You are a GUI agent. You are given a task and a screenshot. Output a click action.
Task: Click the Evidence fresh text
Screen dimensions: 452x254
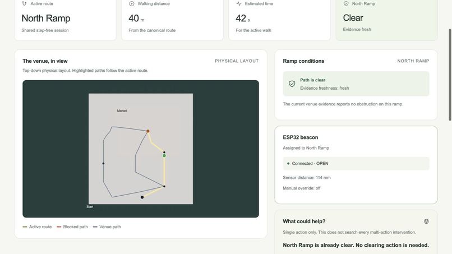357,29
